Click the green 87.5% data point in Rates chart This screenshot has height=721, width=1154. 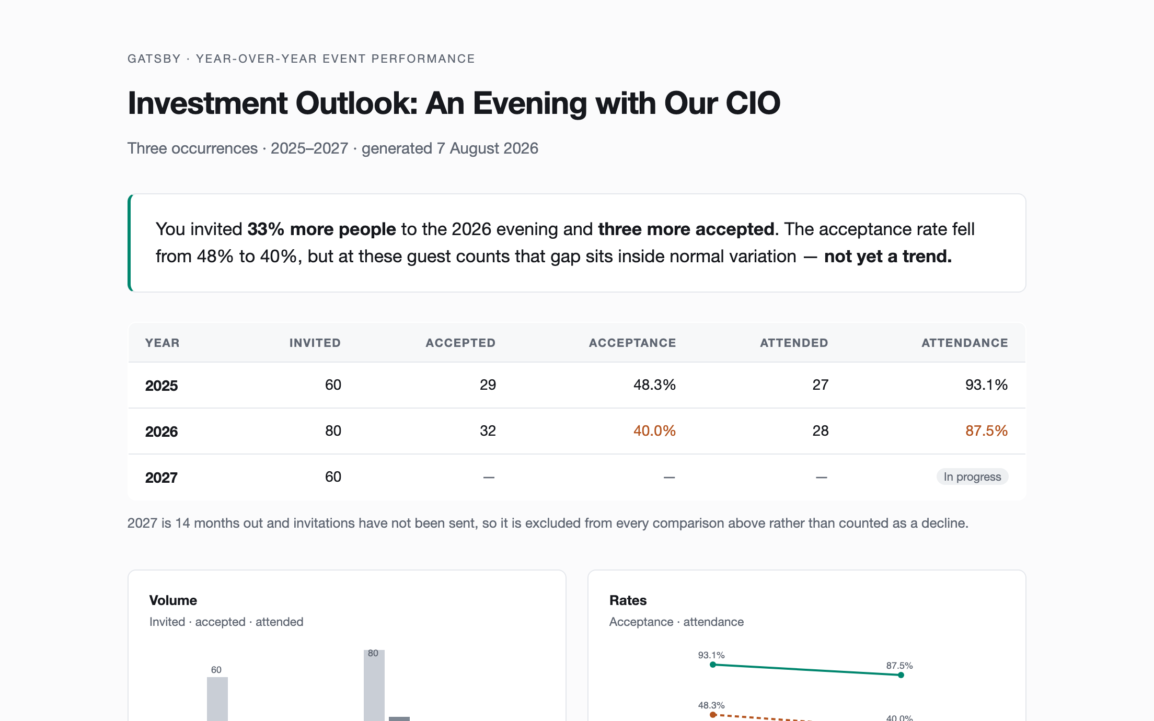pyautogui.click(x=901, y=675)
